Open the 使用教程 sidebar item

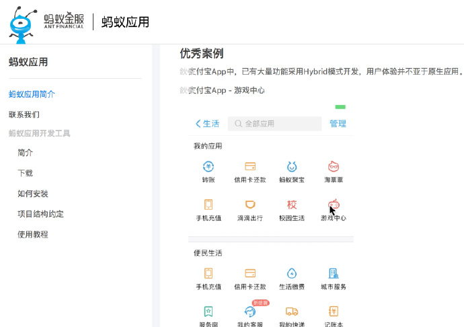point(33,234)
